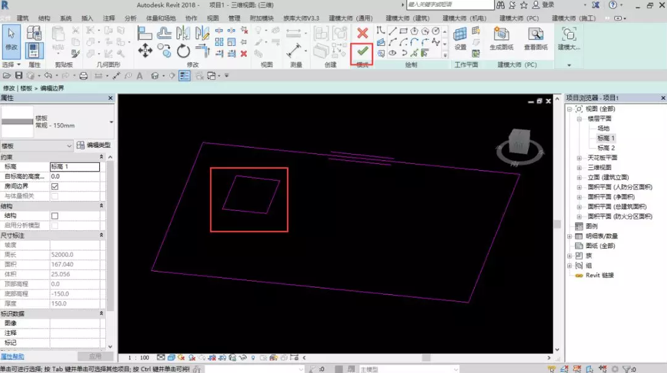
Task: Select the Line draw tool
Action: (x=392, y=31)
